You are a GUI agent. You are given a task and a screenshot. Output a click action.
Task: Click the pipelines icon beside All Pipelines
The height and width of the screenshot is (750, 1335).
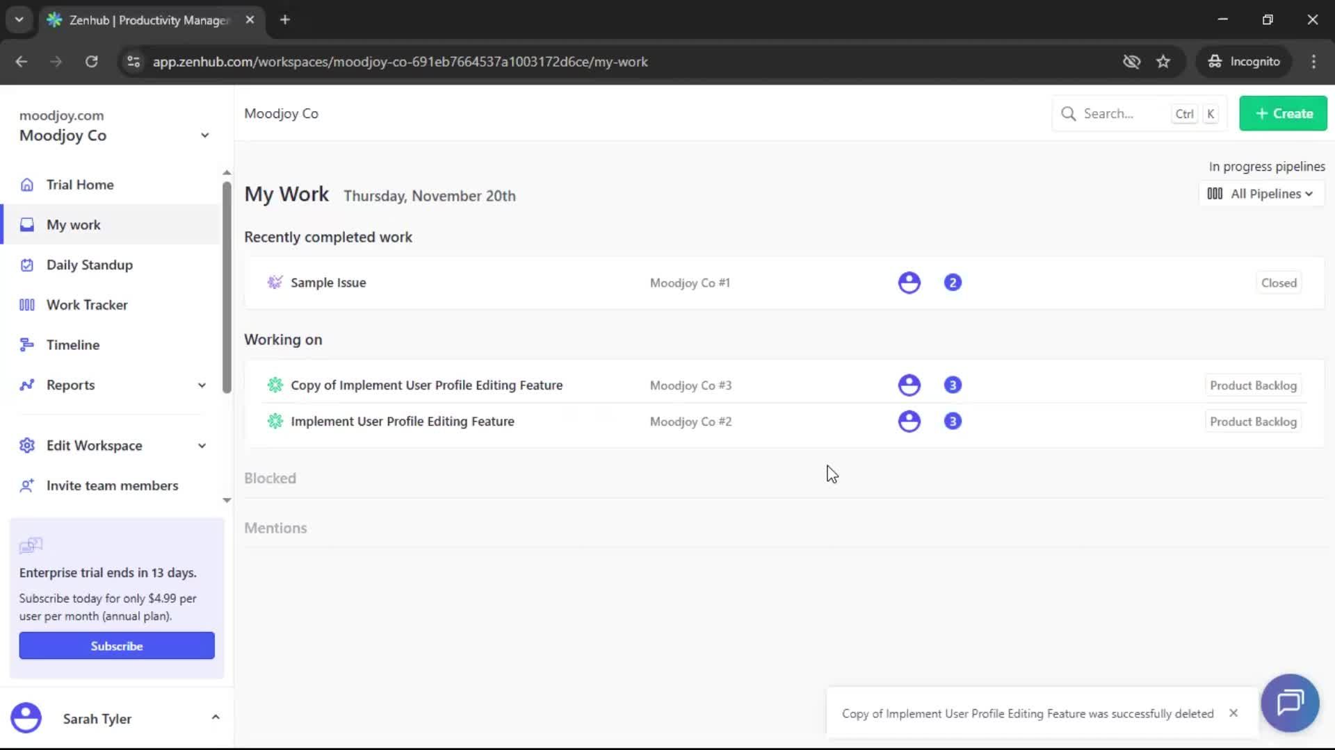point(1214,193)
